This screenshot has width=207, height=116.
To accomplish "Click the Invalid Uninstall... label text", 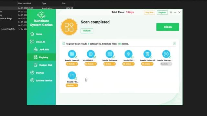I will [148, 60].
